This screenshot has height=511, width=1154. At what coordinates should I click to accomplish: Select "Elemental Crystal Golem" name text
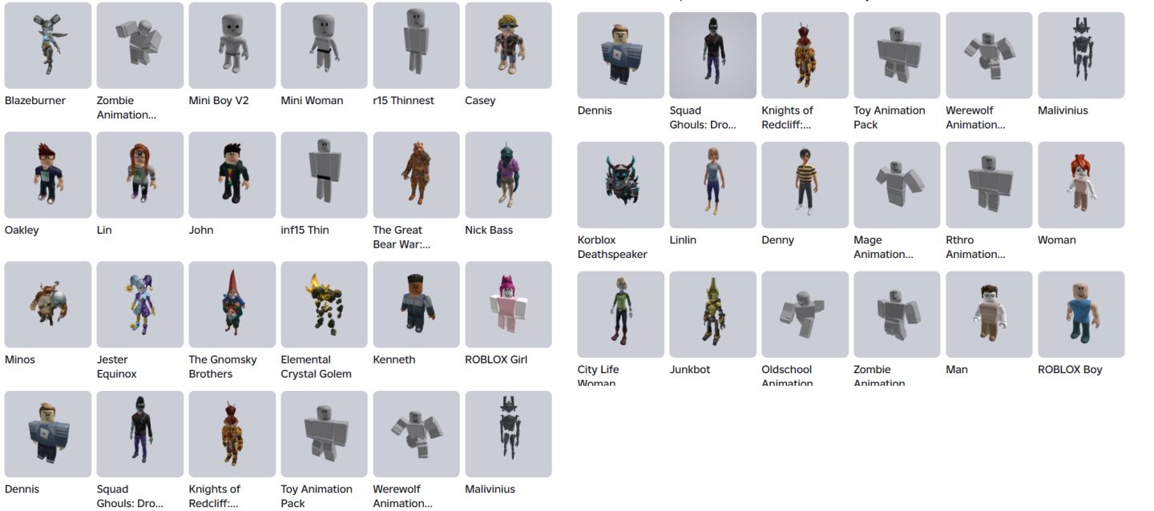(317, 367)
